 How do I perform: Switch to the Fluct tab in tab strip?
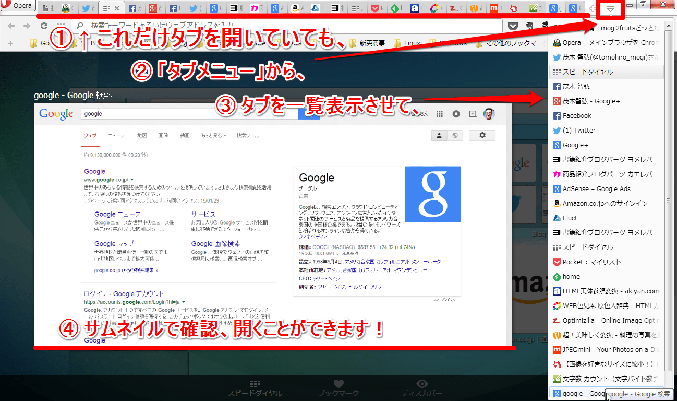click(316, 8)
